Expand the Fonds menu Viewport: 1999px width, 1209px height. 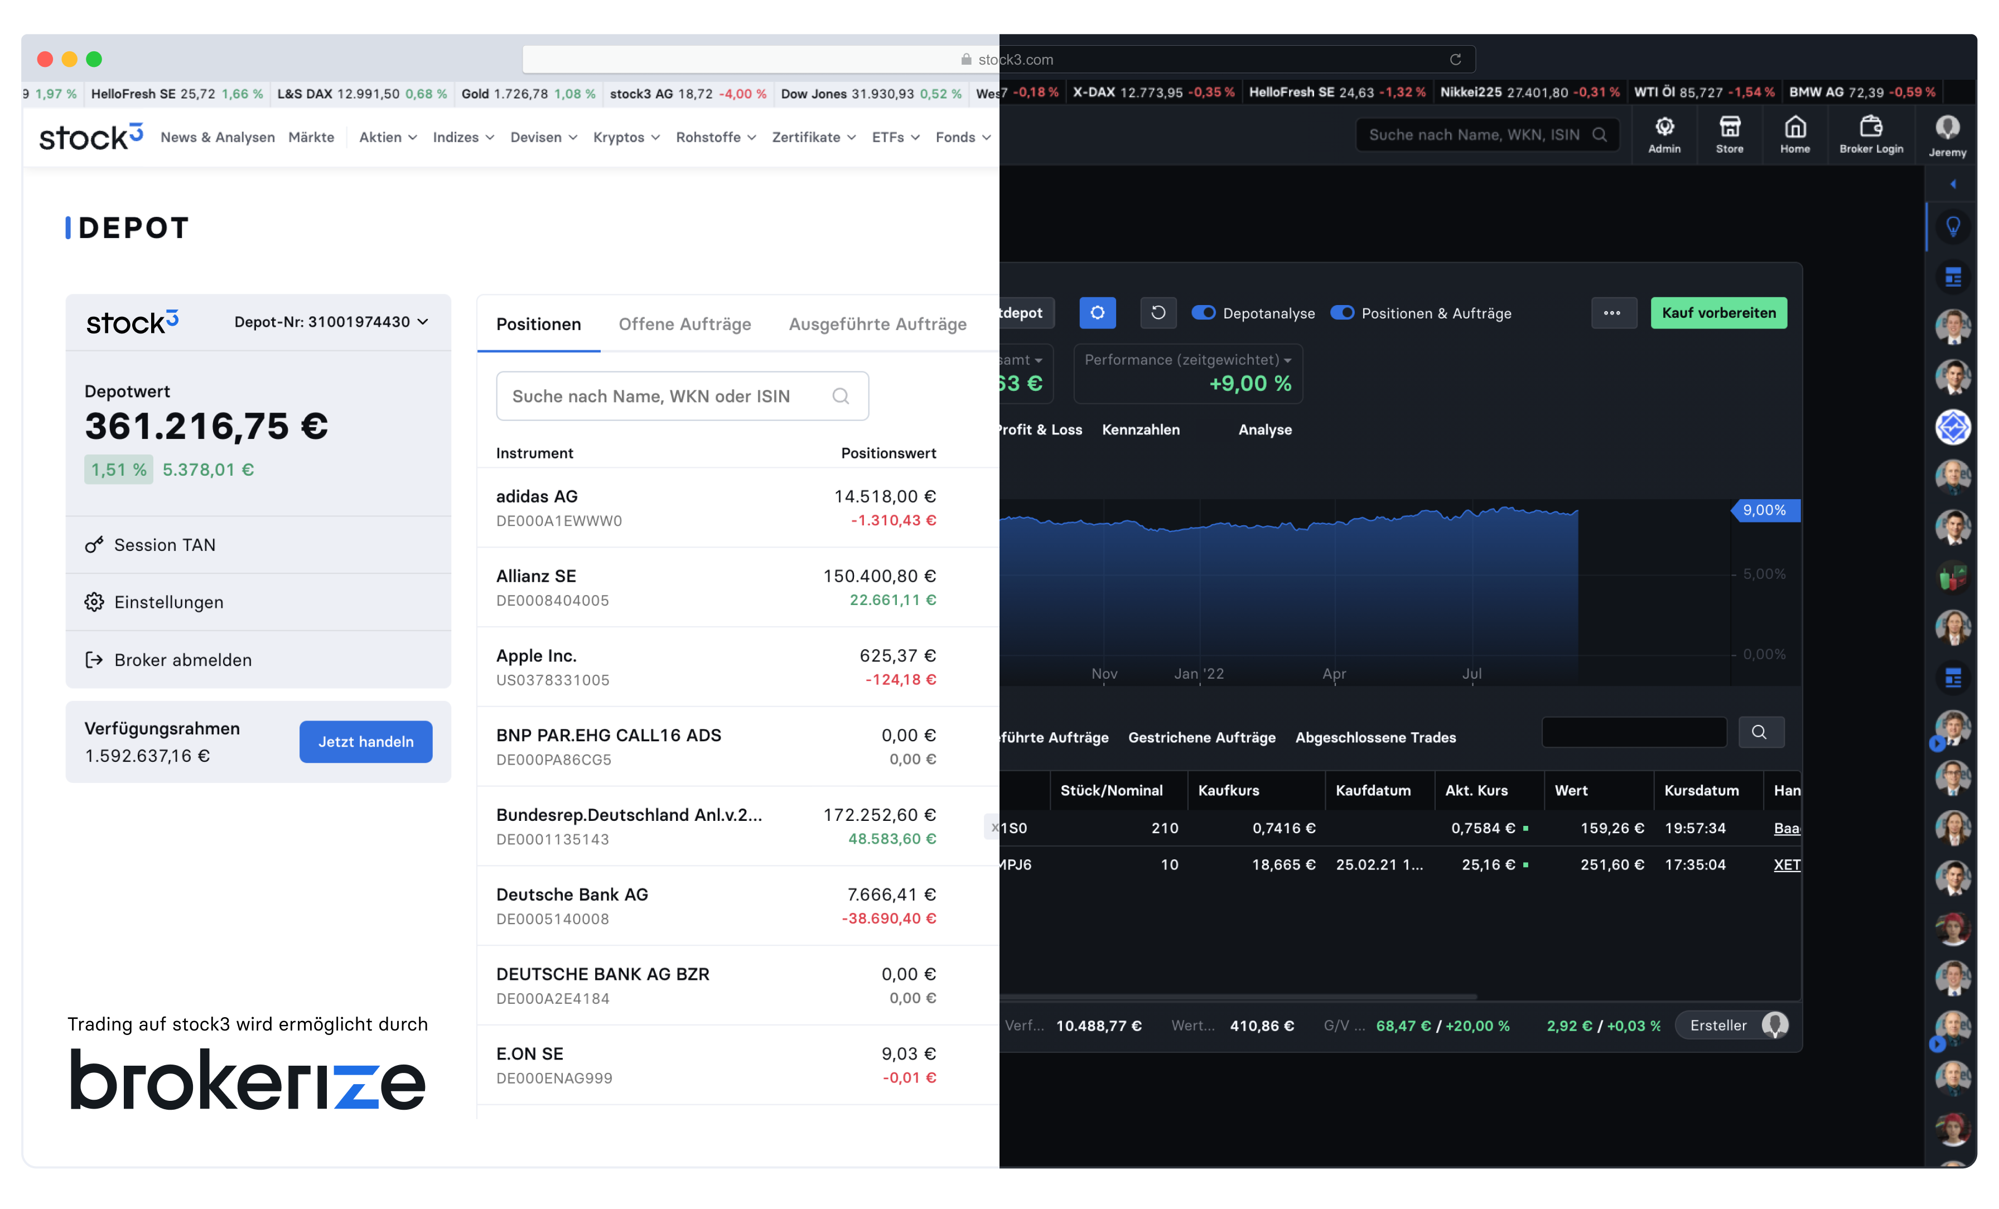963,137
